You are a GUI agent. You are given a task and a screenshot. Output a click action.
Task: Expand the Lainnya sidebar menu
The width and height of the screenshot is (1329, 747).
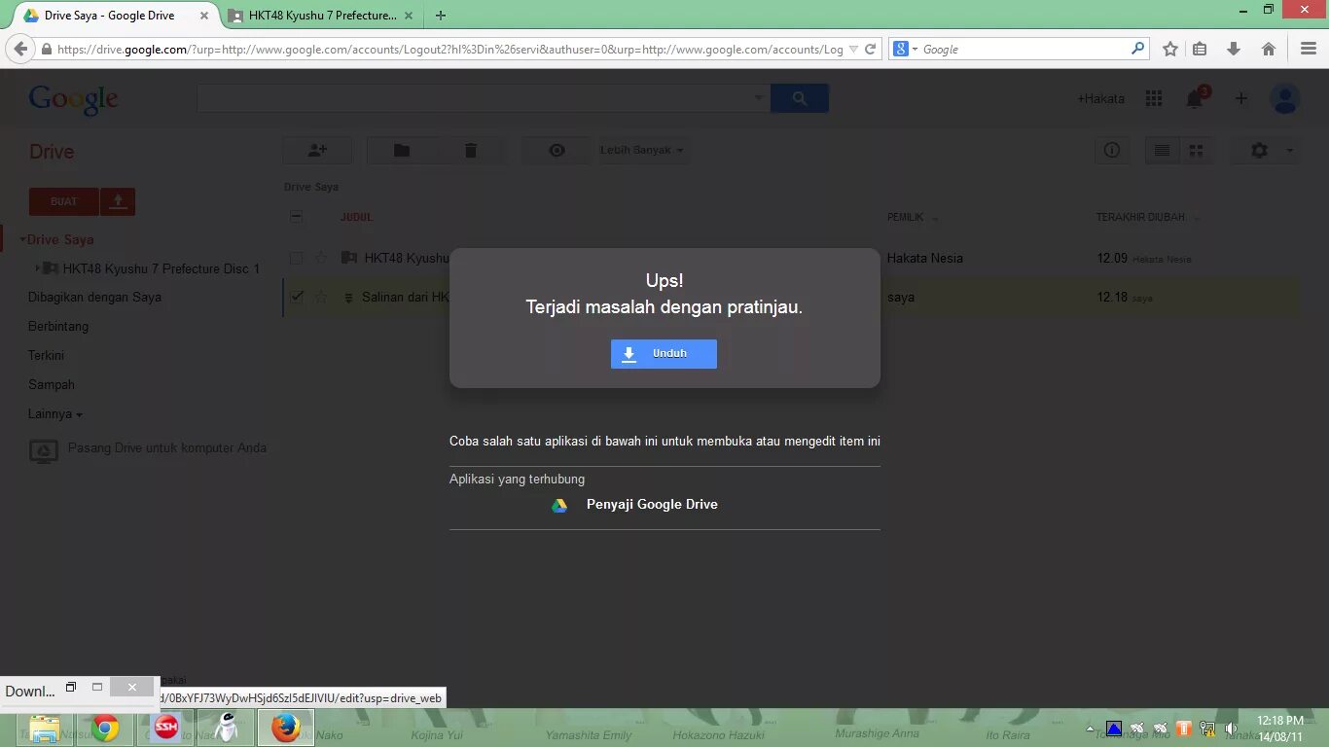(55, 414)
